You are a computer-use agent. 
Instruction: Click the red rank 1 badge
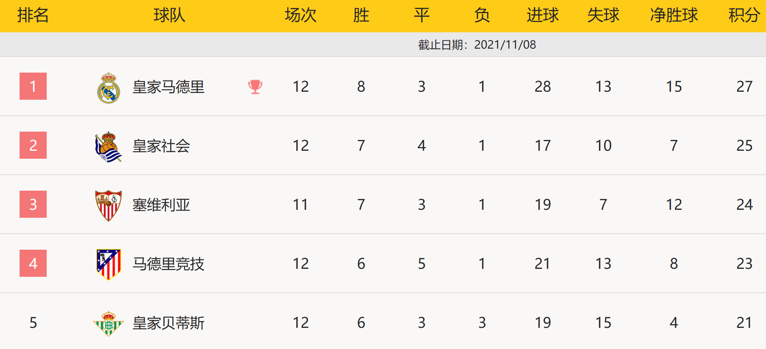[x=33, y=86]
